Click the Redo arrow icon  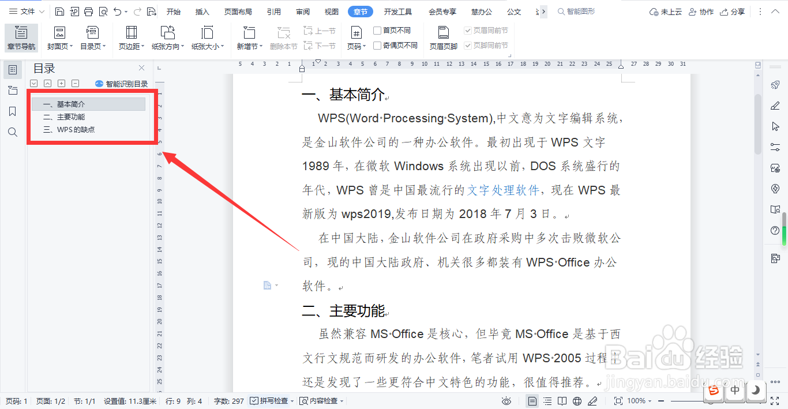pyautogui.click(x=137, y=12)
